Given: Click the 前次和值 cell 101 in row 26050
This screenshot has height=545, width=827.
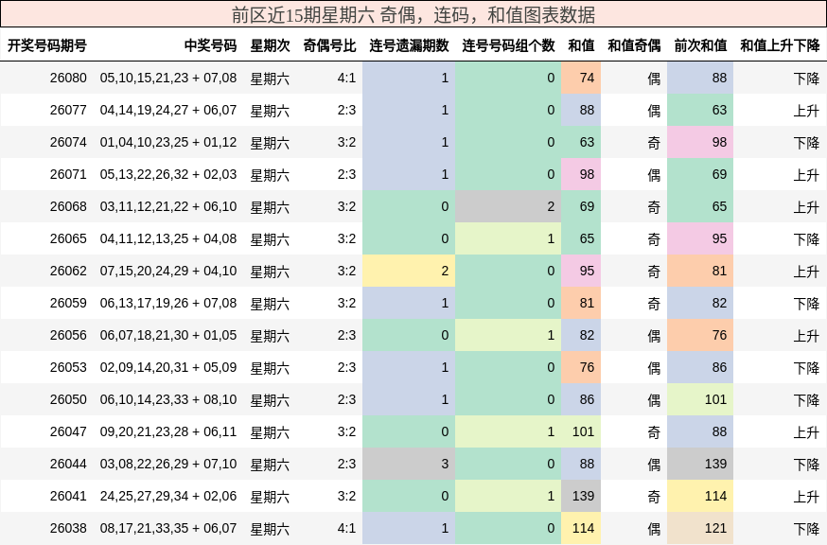Looking at the screenshot, I should click(x=700, y=400).
